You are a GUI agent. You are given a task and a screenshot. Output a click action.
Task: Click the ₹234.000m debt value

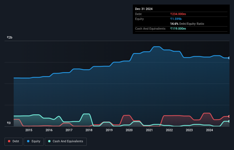(178, 14)
